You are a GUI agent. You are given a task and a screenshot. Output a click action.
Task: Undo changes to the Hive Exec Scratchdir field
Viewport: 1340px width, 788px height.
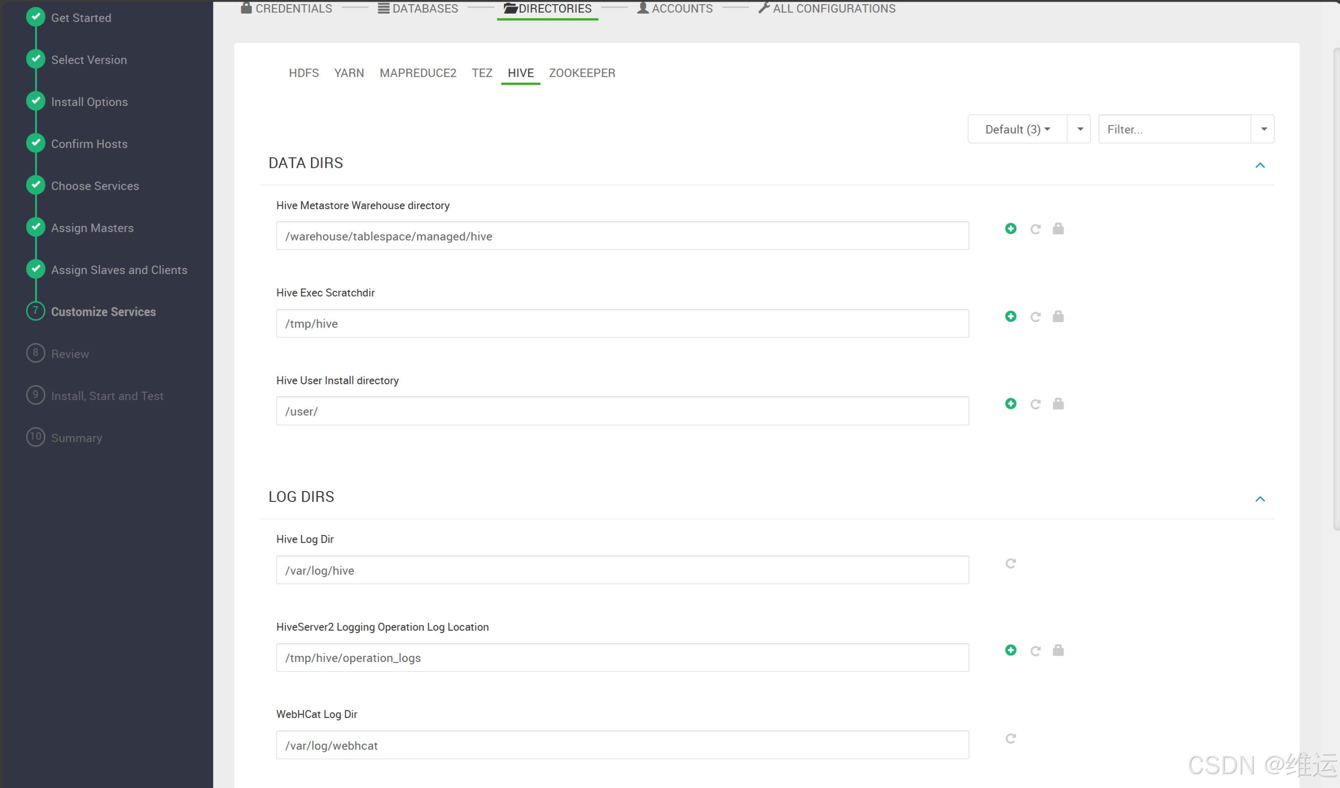[x=1036, y=316]
